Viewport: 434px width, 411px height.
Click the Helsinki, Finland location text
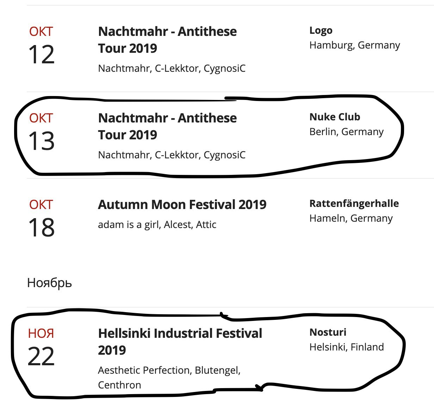[347, 347]
